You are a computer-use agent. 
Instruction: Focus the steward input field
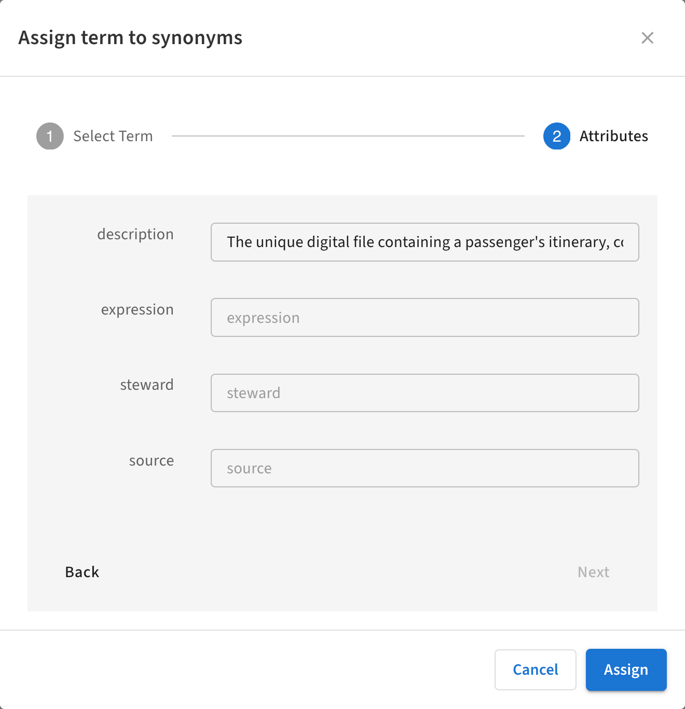point(424,393)
